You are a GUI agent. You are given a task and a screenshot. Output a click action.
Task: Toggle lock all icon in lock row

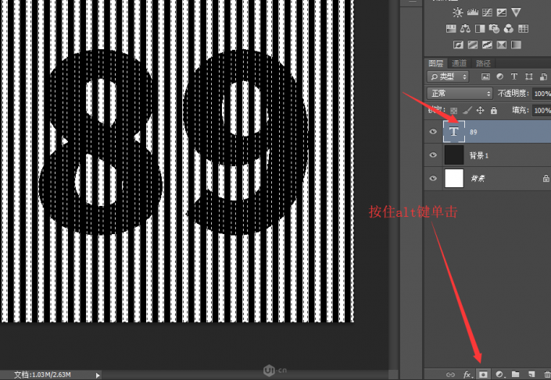(x=494, y=111)
